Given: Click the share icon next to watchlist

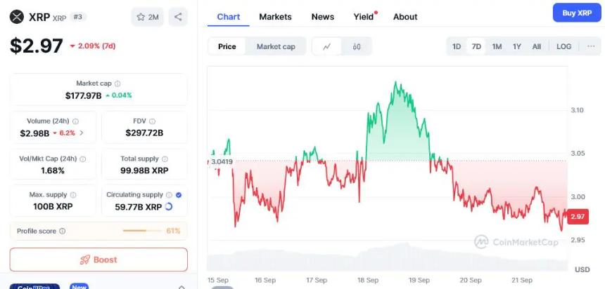Looking at the screenshot, I should [178, 17].
